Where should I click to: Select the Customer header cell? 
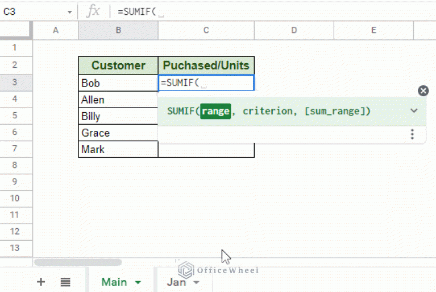(x=118, y=65)
